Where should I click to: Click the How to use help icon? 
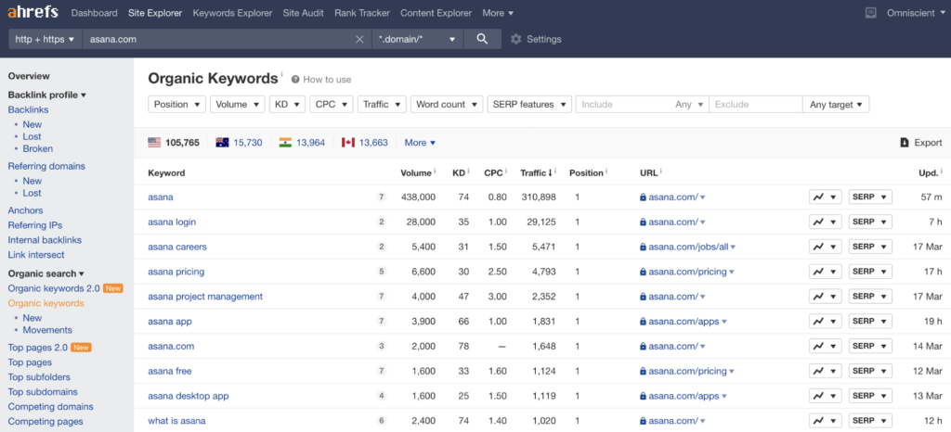[x=295, y=79]
